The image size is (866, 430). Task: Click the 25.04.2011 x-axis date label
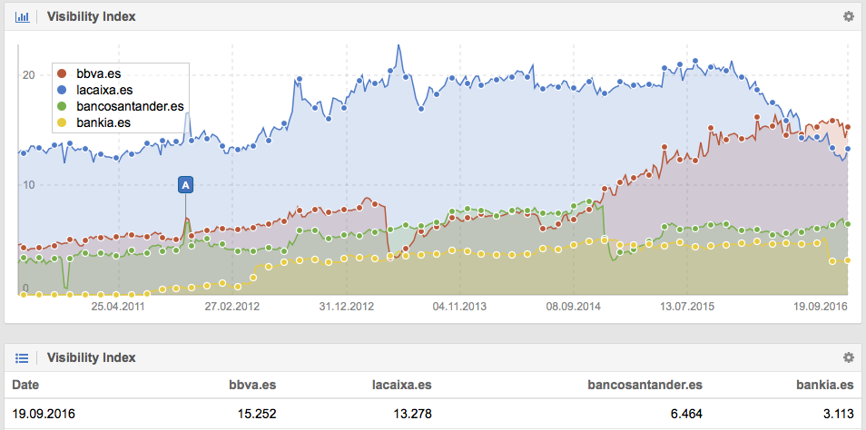click(118, 307)
